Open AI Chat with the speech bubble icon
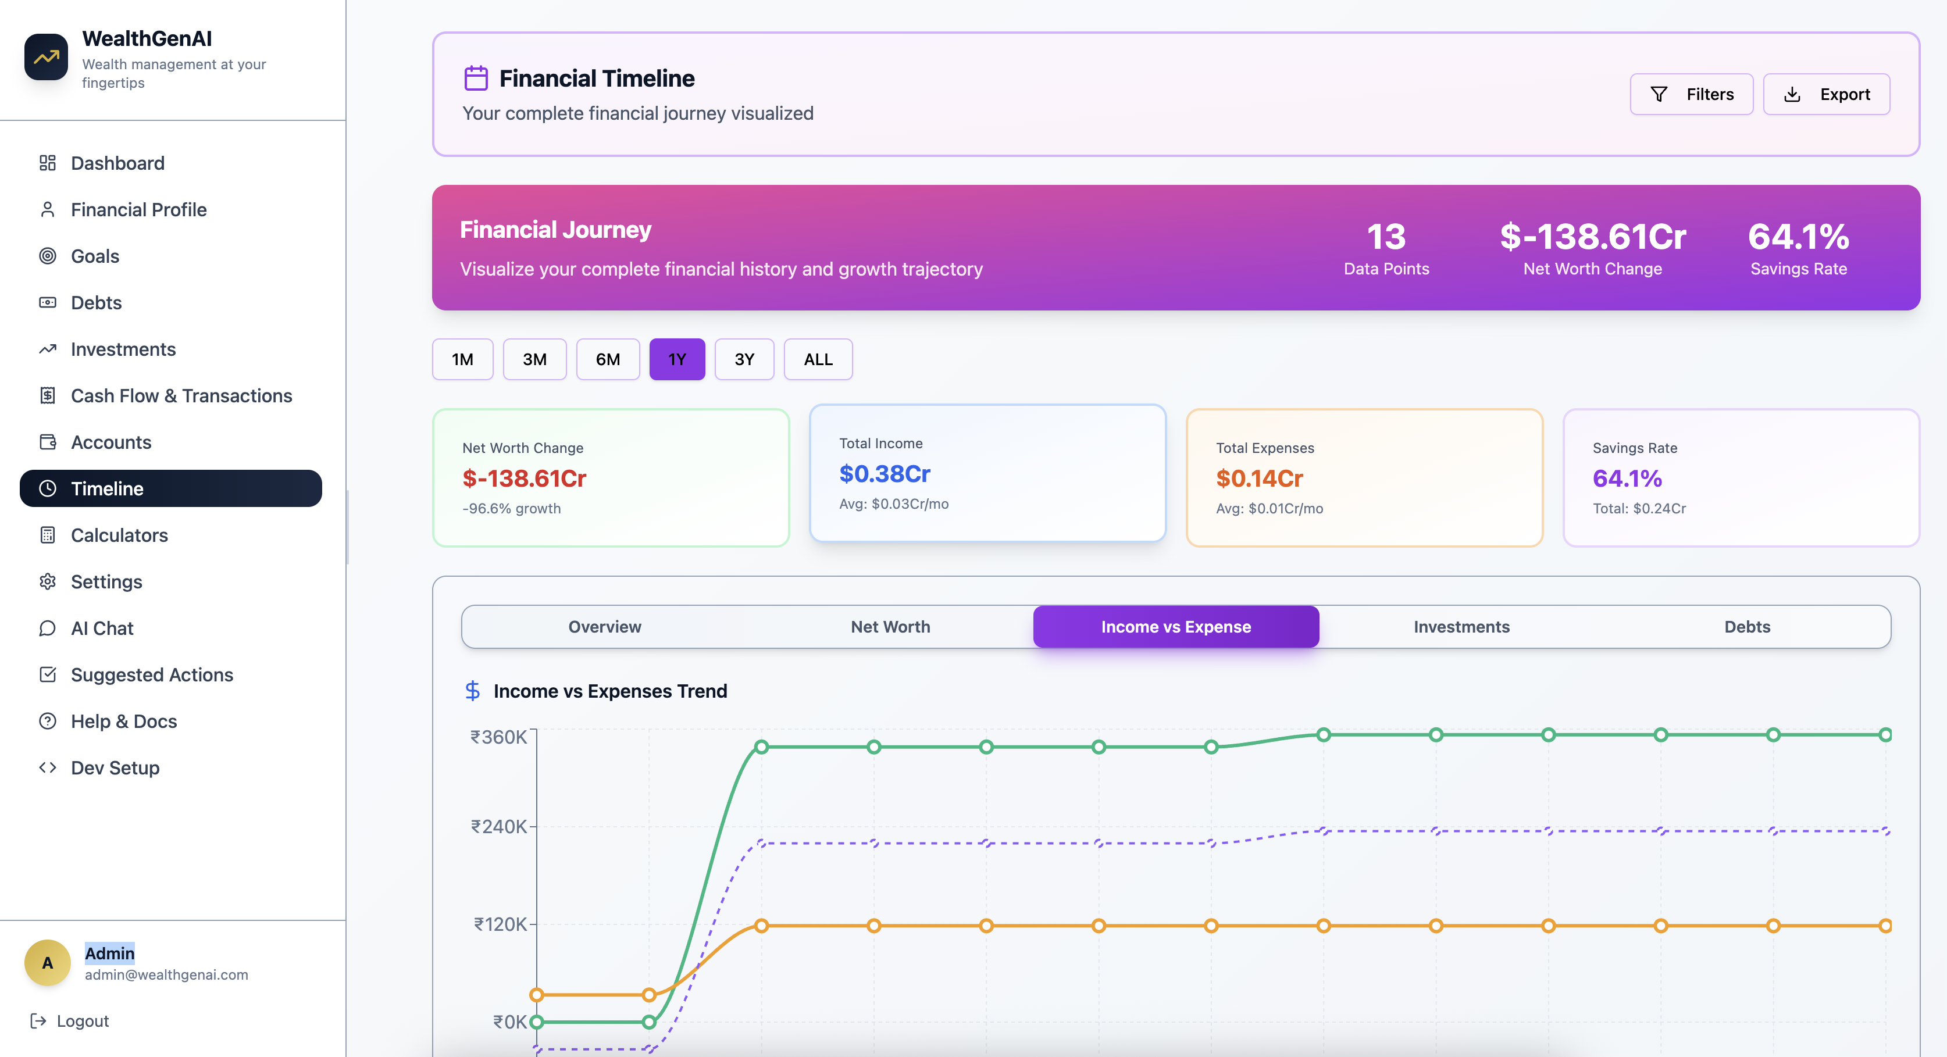The height and width of the screenshot is (1057, 1947). (48, 628)
